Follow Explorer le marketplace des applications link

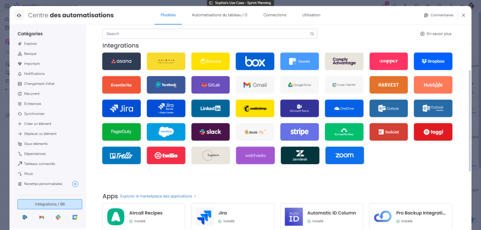tap(158, 196)
